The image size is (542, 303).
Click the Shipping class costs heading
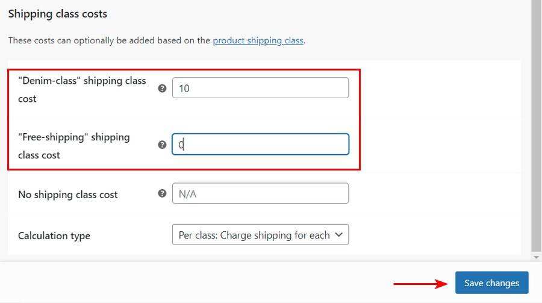pyautogui.click(x=58, y=13)
